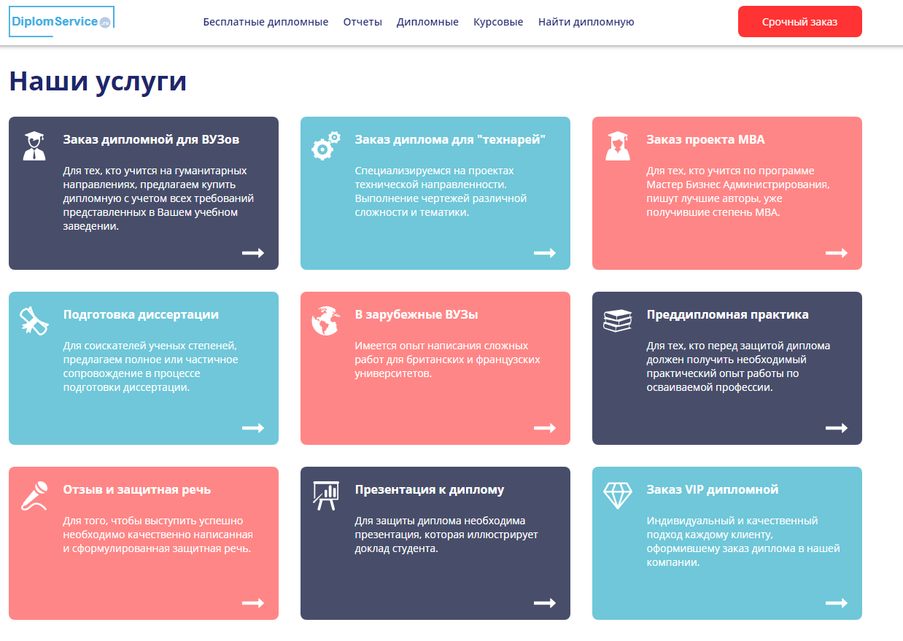
Task: Open Заказ VIP дипломной title
Action: coord(713,489)
